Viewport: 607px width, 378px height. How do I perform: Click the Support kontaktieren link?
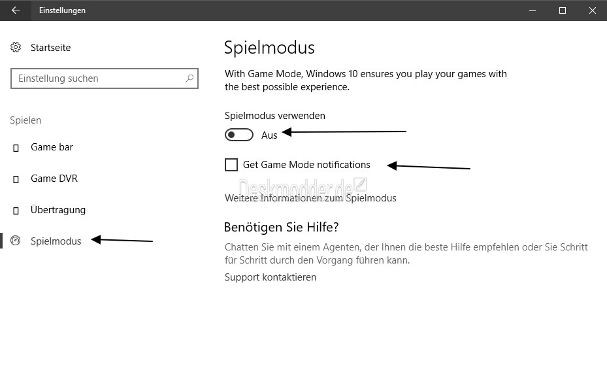271,277
